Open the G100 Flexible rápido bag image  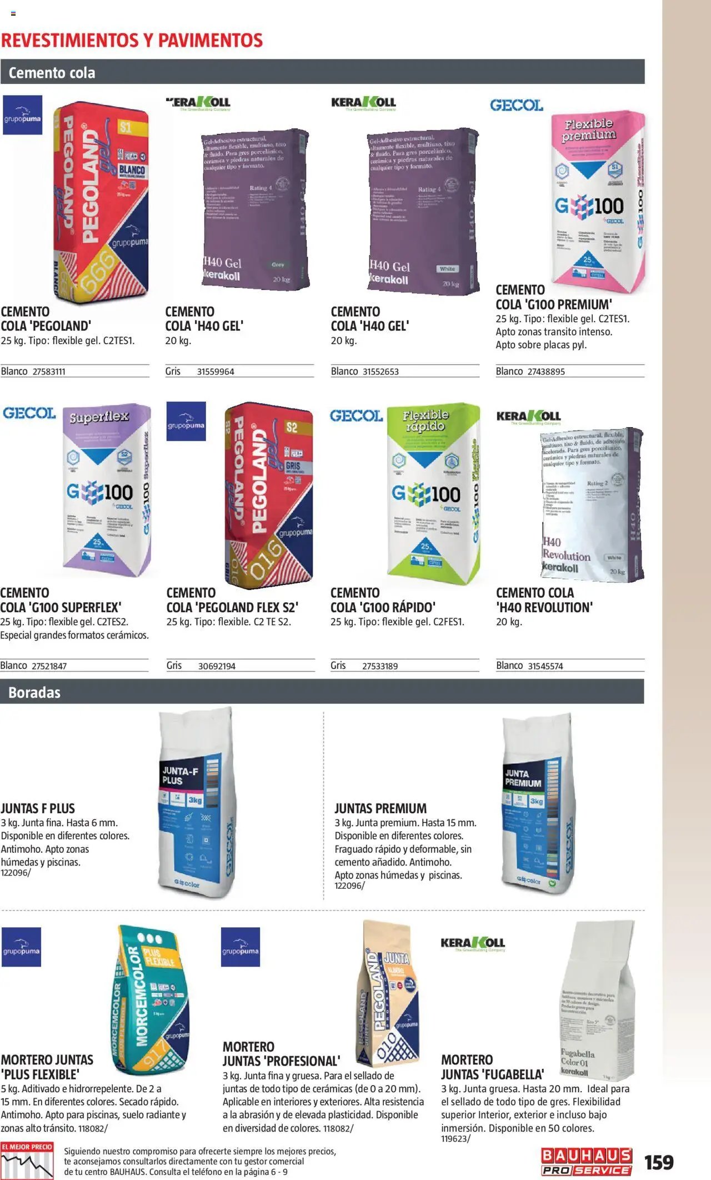pyautogui.click(x=434, y=493)
